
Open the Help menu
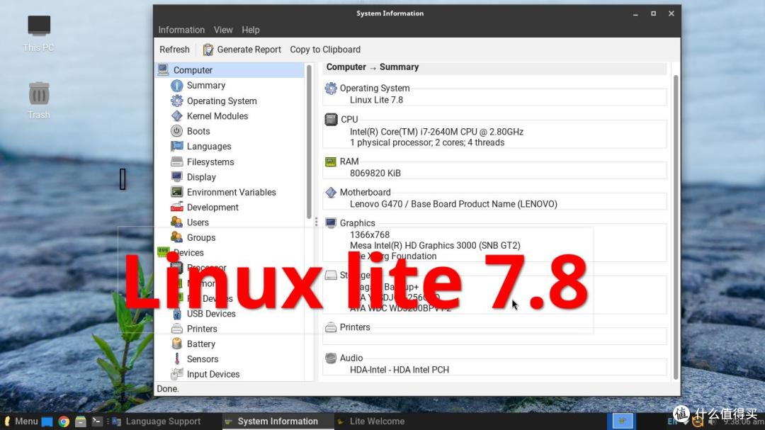pos(251,30)
